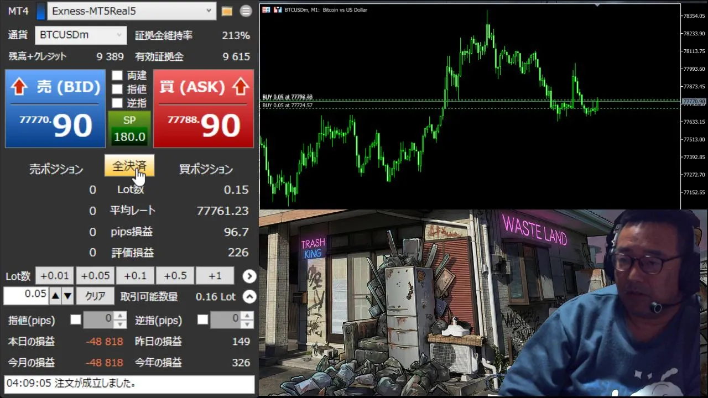This screenshot has height=398, width=708.
Task: Click the 残高+クレジット 9 389 value
Action: 110,56
